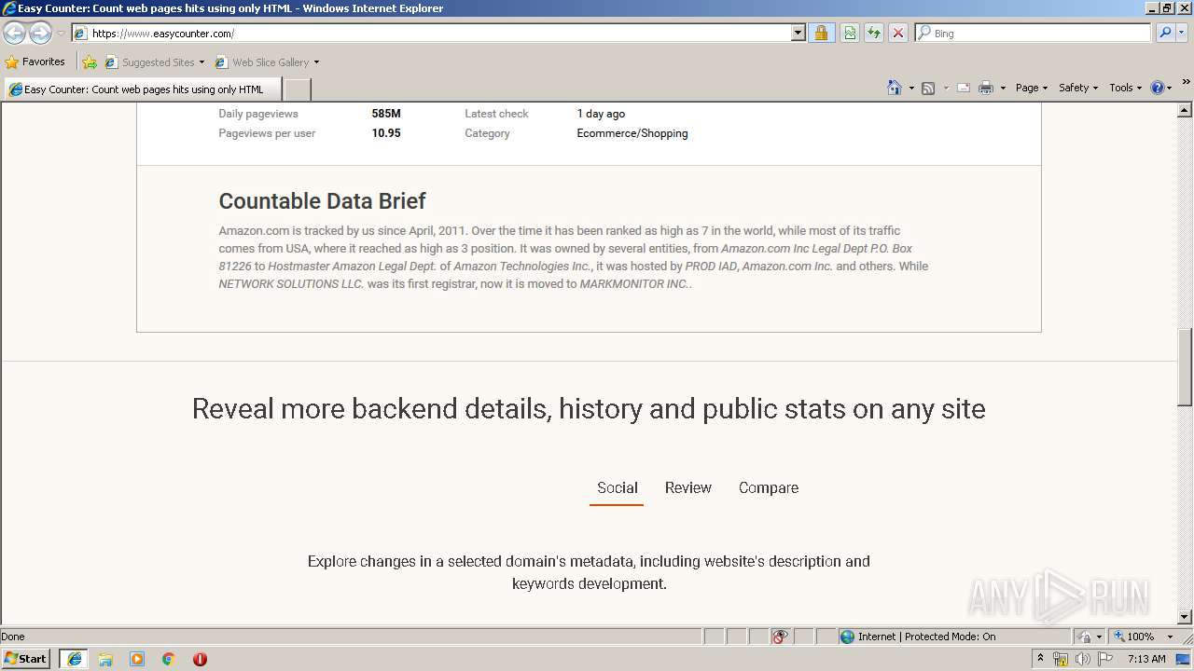The width and height of the screenshot is (1194, 671).
Task: Click the search magnifier button
Action: [x=1165, y=34]
